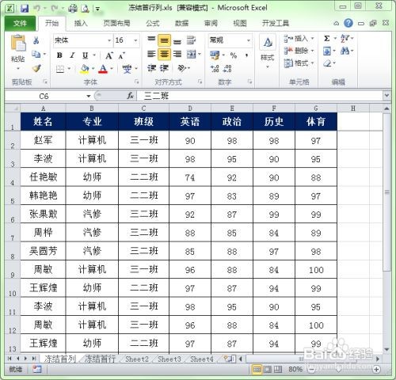Viewport: 396px width, 380px height.
Task: Open the font size dropdown
Action: [x=135, y=40]
